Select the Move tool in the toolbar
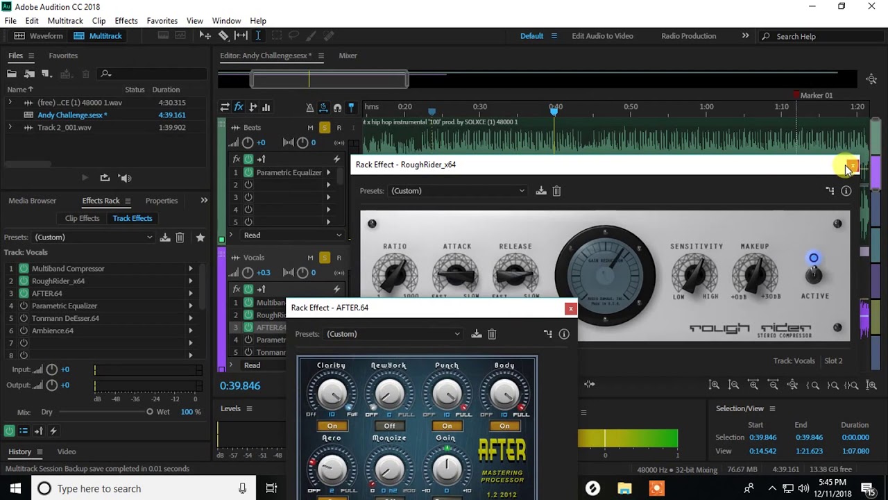This screenshot has width=888, height=500. (x=205, y=36)
